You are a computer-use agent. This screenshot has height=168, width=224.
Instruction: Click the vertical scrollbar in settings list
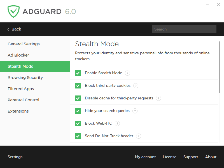click(x=220, y=67)
